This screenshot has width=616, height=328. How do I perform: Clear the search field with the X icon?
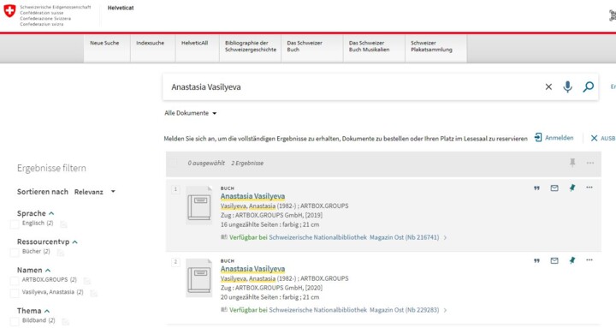[x=548, y=86]
